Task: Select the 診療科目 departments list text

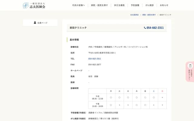Action: click(118, 47)
